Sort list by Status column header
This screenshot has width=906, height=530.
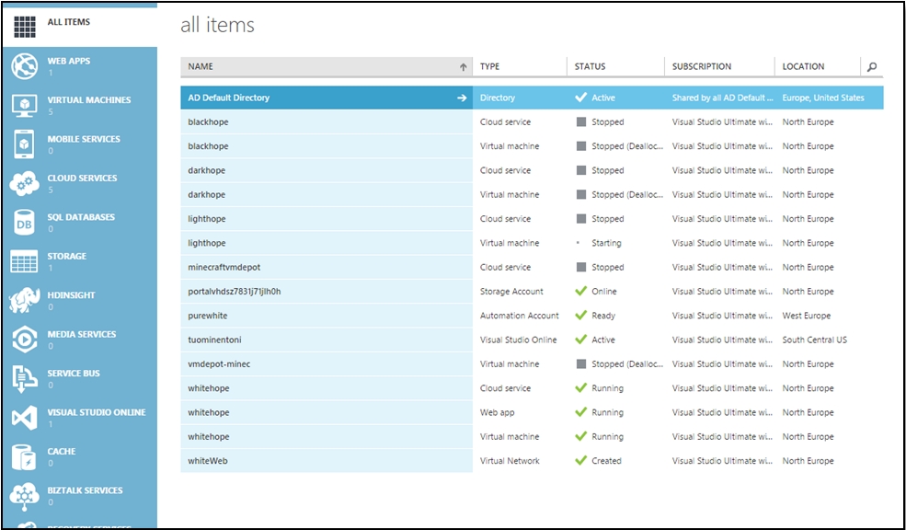pos(591,67)
